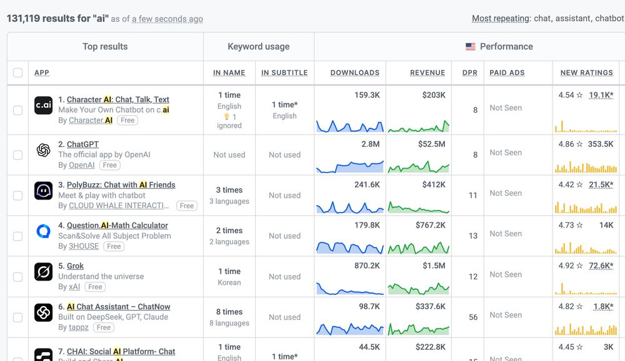Visit the tappz developer link
Image resolution: width=625 pixels, height=361 pixels.
pos(79,327)
